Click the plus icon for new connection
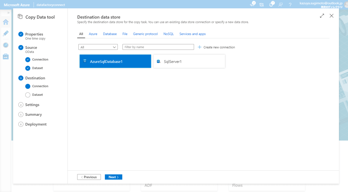Image resolution: width=348 pixels, height=192 pixels. coord(200,47)
